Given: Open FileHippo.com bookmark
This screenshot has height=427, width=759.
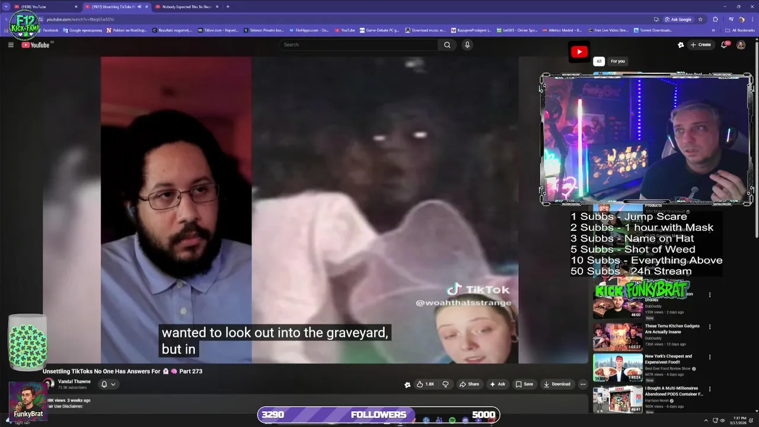Looking at the screenshot, I should pyautogui.click(x=309, y=30).
